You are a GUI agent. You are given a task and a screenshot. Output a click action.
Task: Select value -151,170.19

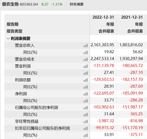pos(132,128)
